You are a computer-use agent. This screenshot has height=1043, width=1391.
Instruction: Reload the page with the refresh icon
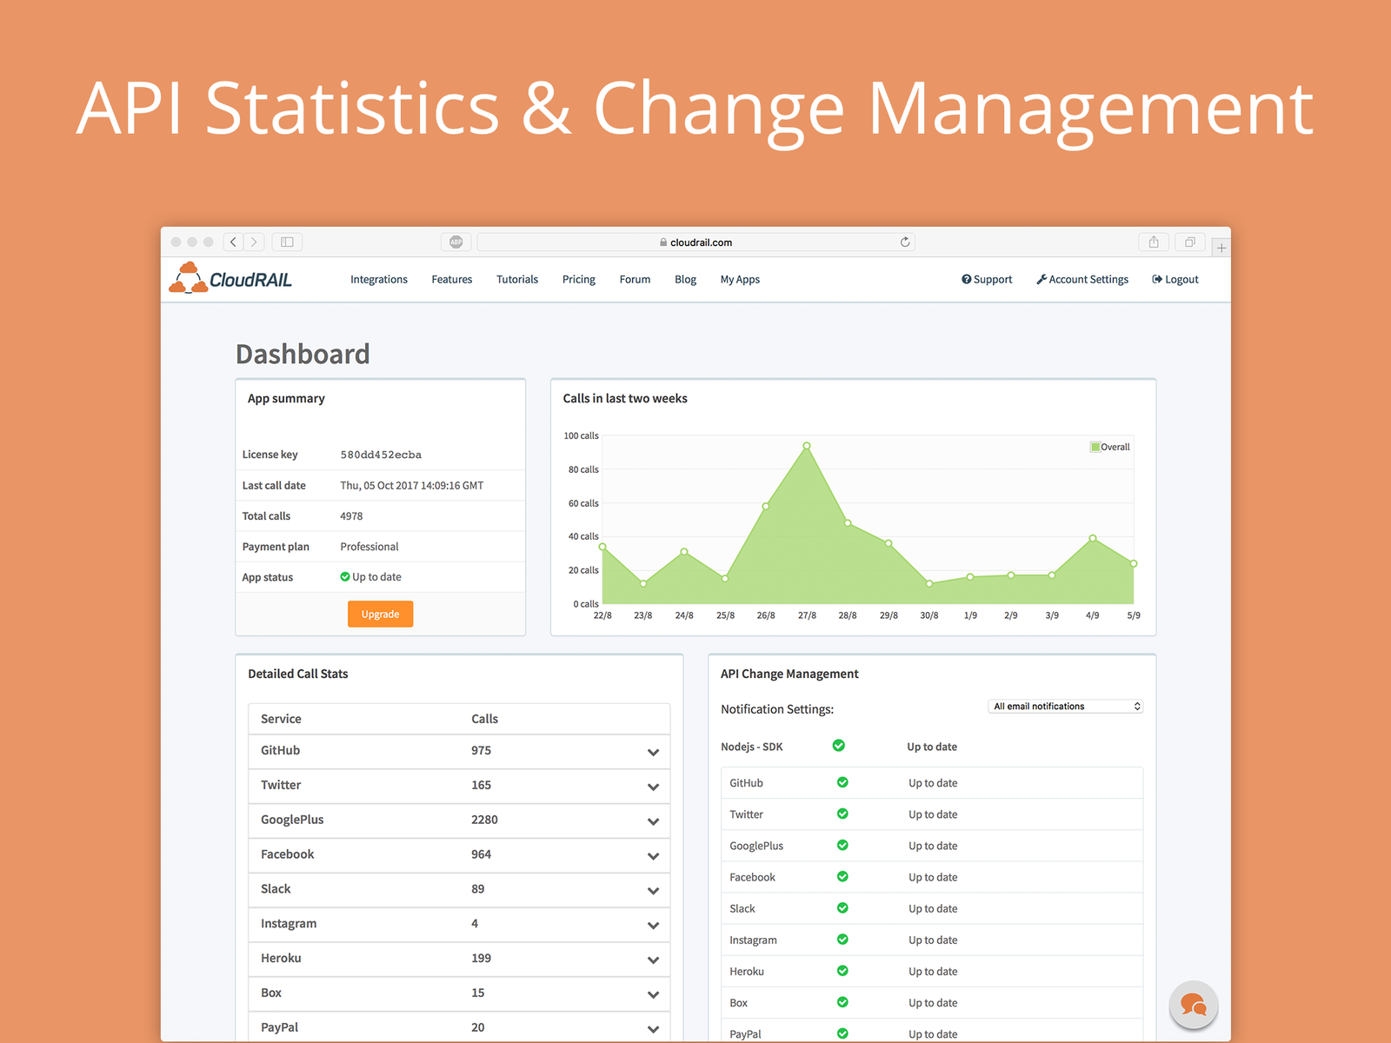[x=905, y=242]
